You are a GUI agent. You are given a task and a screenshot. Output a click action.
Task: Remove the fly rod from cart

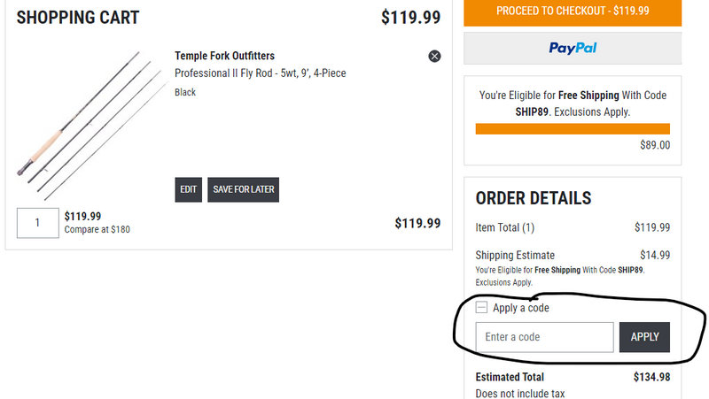434,57
